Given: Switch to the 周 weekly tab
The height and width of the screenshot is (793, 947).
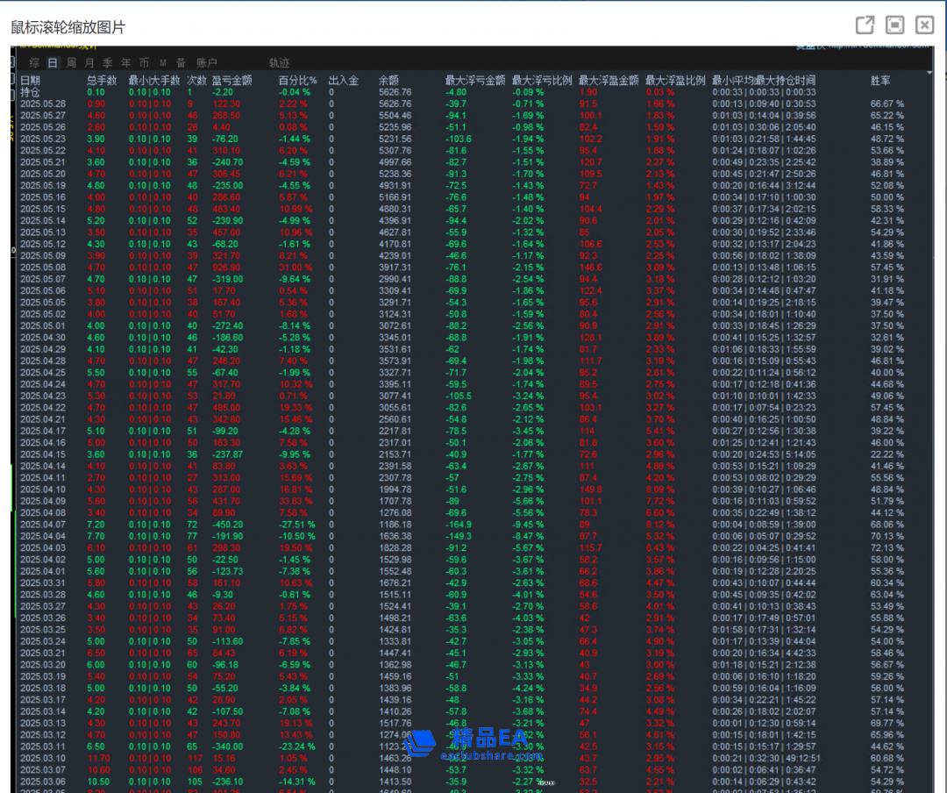Looking at the screenshot, I should pyautogui.click(x=71, y=63).
